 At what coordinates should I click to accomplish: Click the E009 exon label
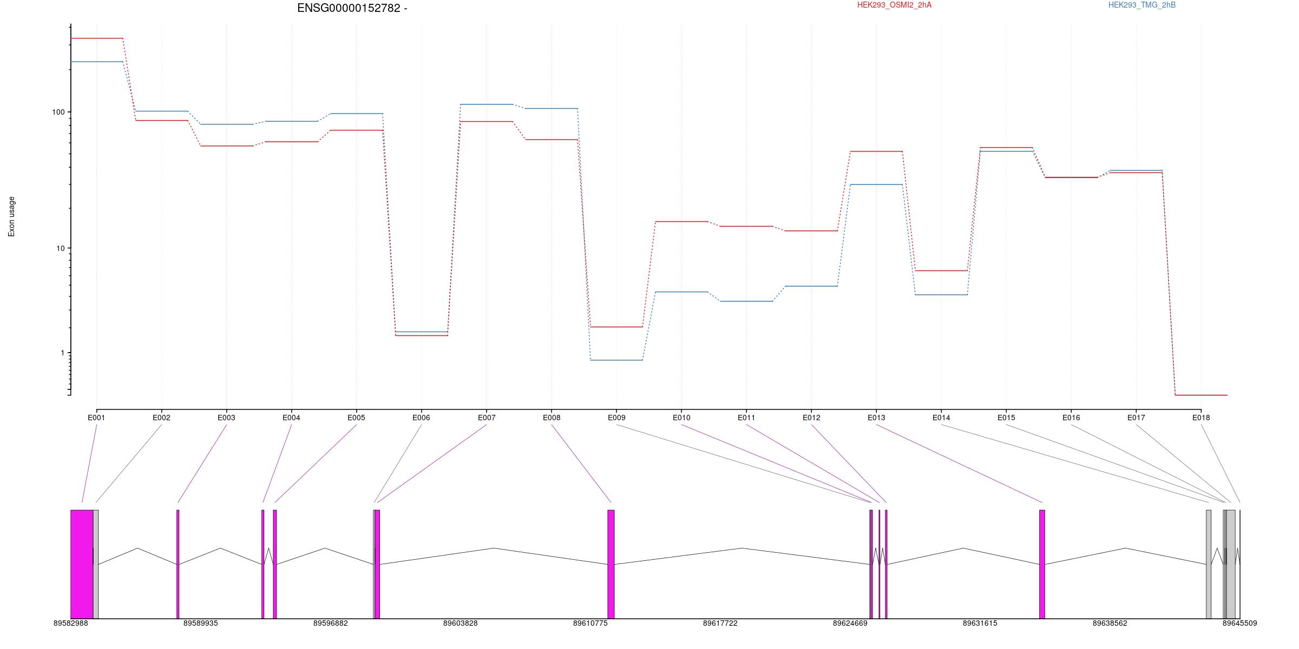616,418
